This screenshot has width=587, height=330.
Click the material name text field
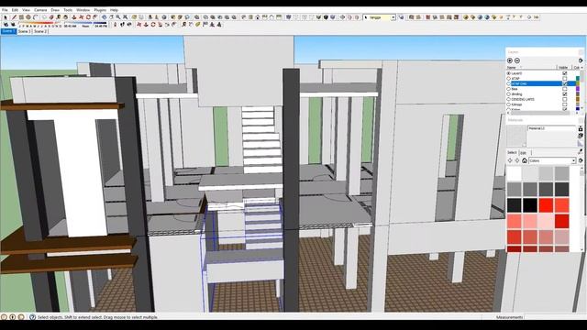click(551, 128)
